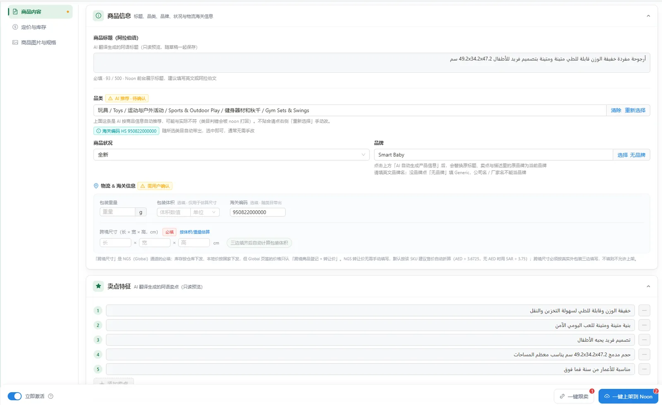Open the volume 单位 dropdown
This screenshot has width=662, height=405.
point(205,212)
